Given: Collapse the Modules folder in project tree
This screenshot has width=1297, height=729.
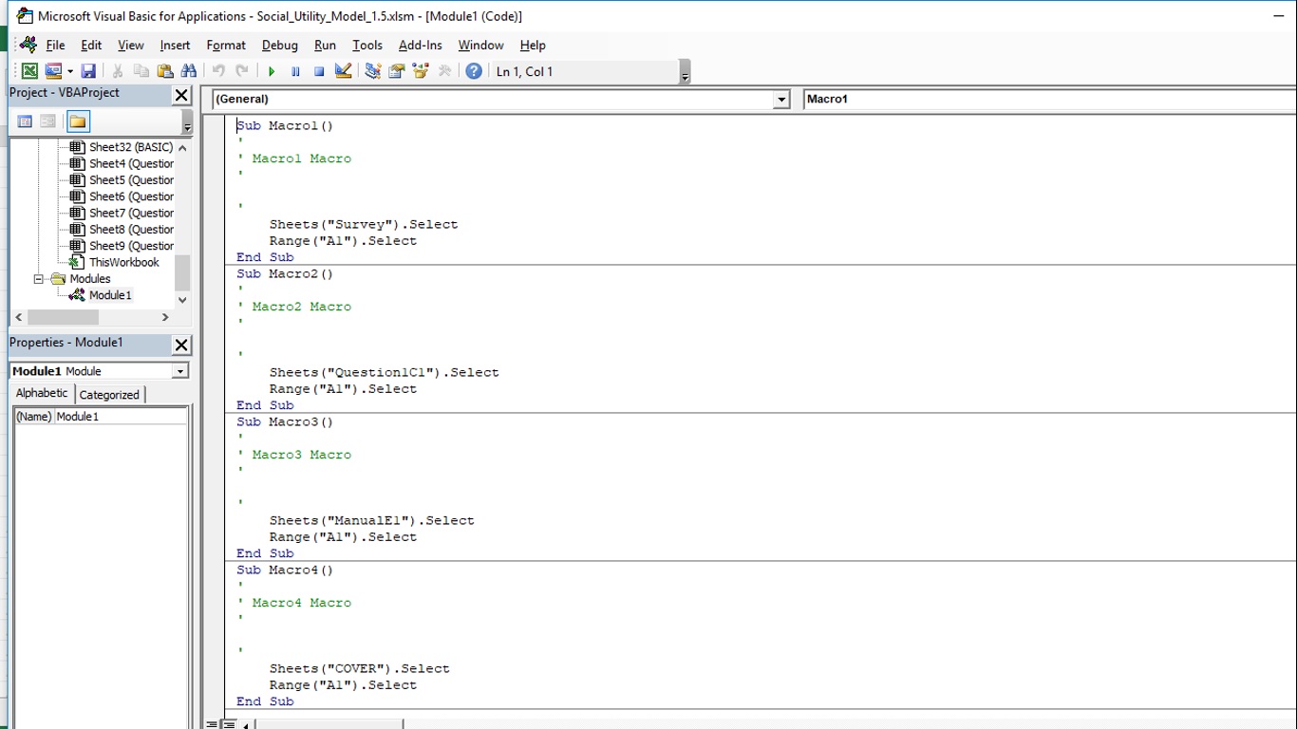Looking at the screenshot, I should click(40, 279).
